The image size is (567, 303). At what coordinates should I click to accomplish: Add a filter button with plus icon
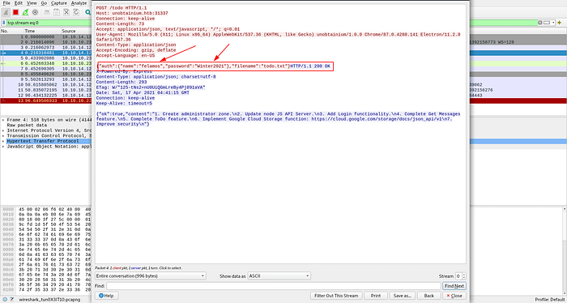560,23
